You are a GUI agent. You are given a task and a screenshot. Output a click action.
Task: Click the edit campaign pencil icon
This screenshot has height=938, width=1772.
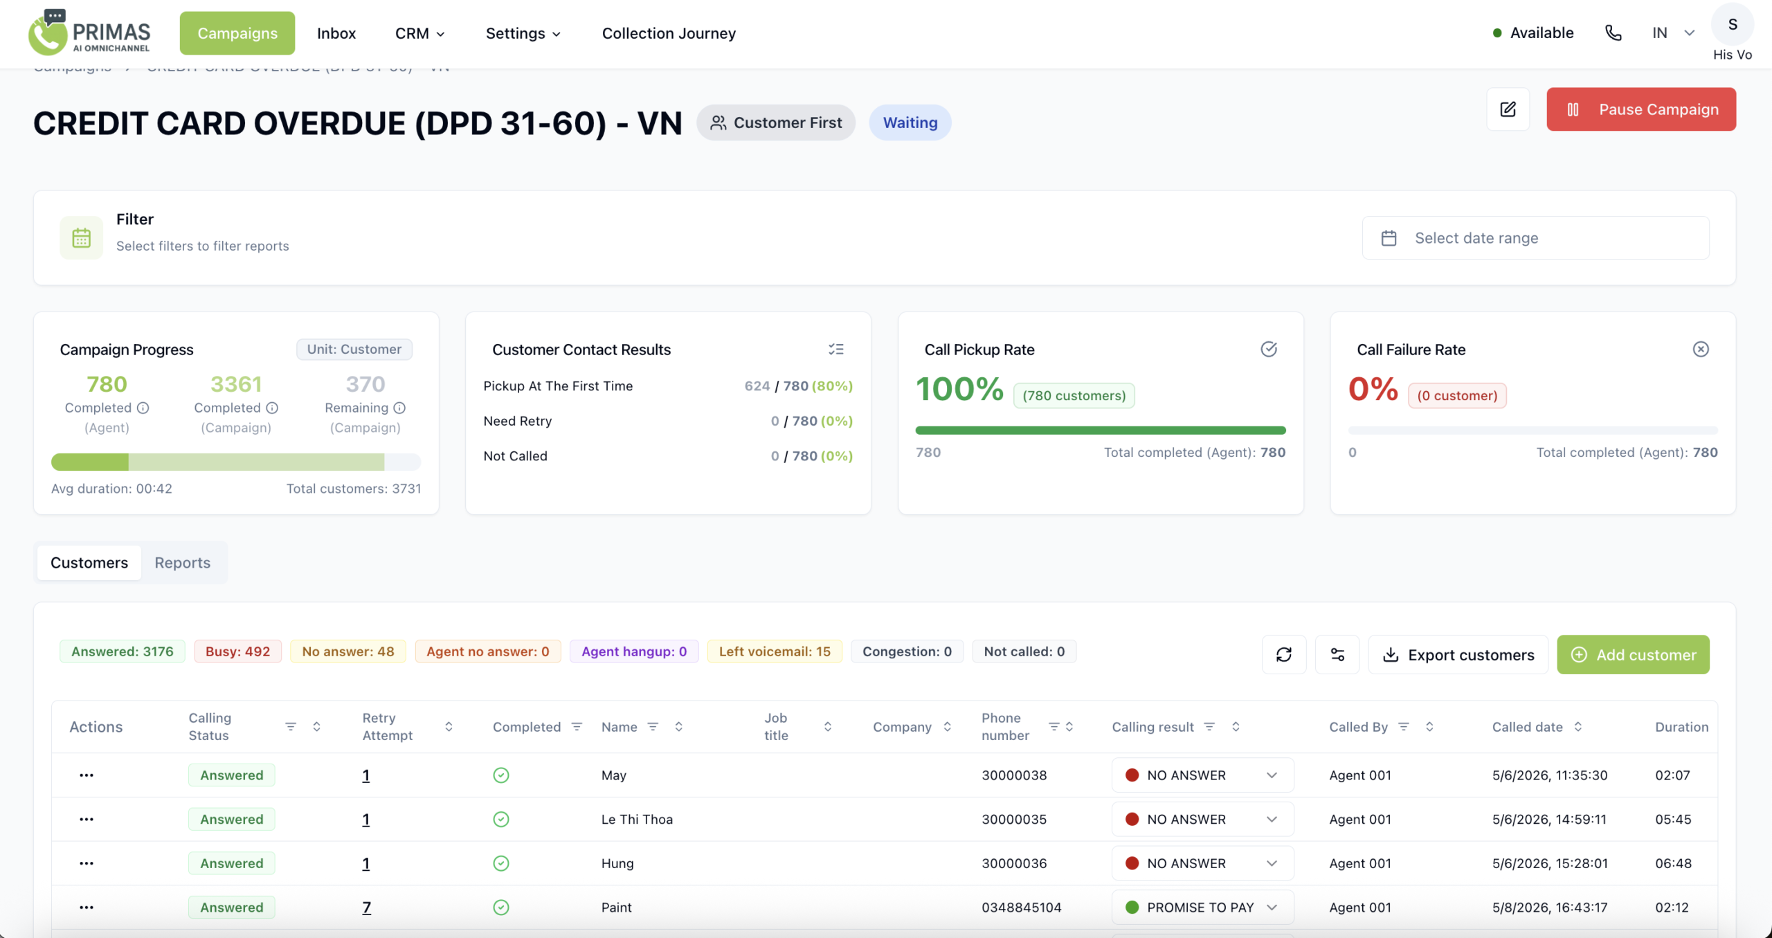(x=1508, y=109)
